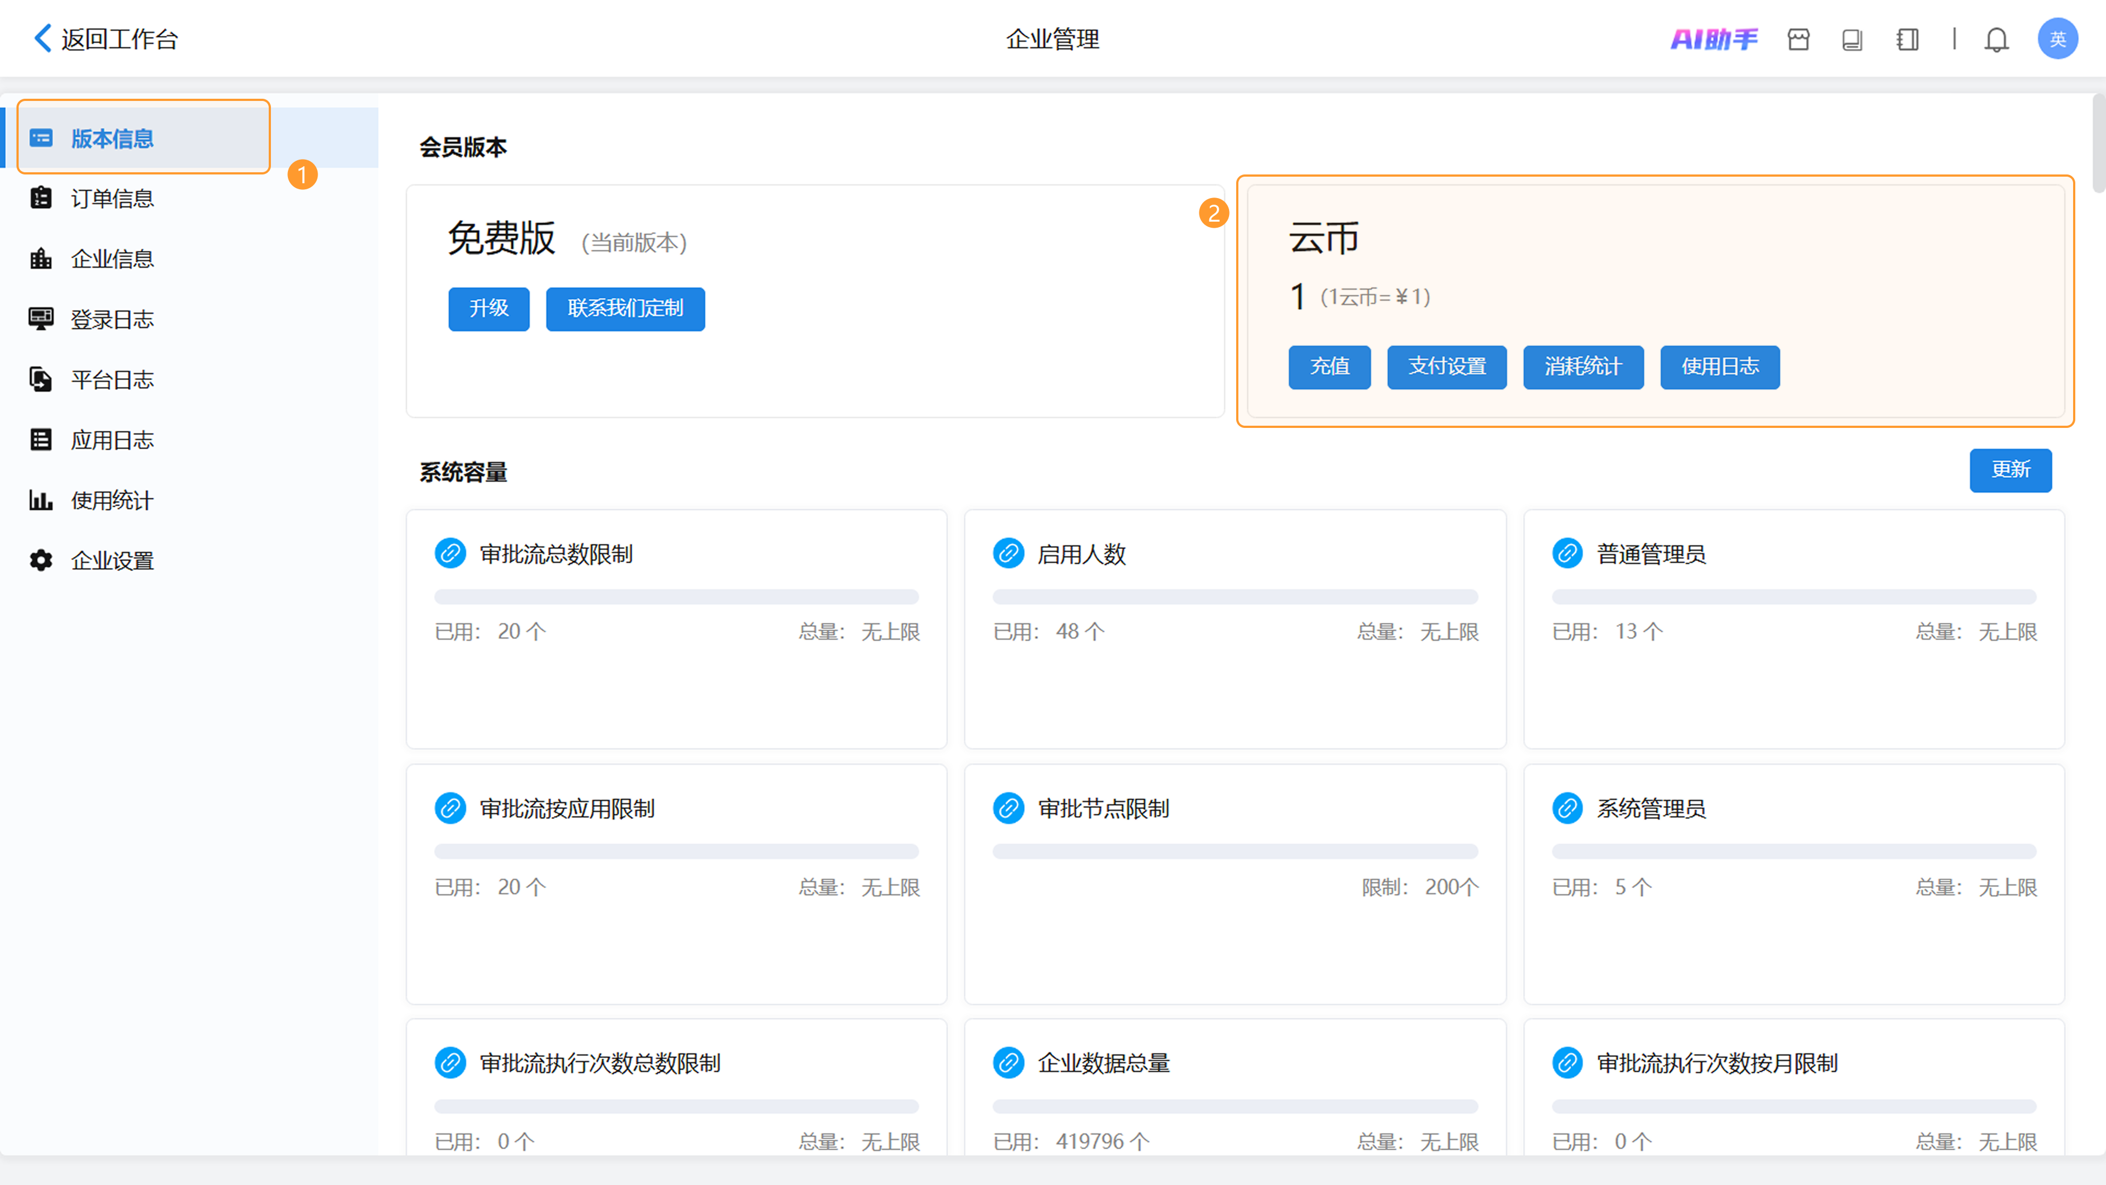Click the 免费版 version title
This screenshot has height=1185, width=2106.
point(502,239)
